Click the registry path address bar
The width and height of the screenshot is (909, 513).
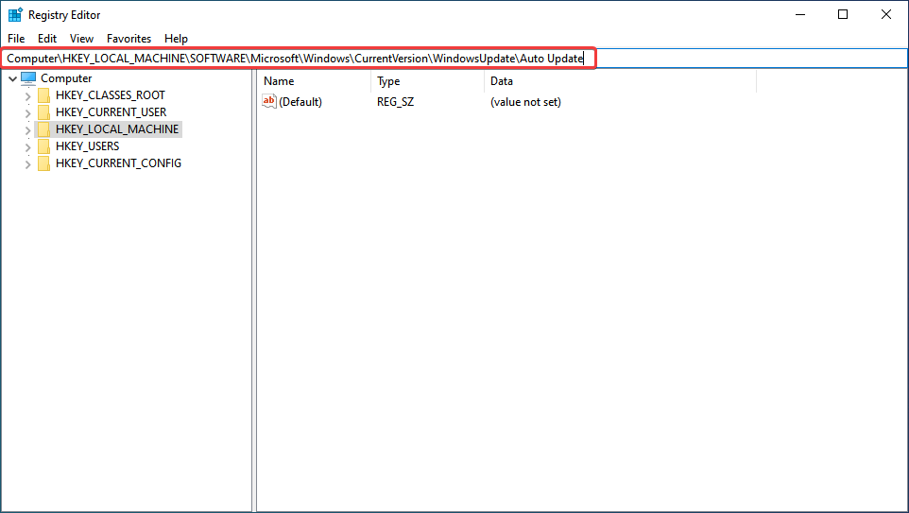pyautogui.click(x=454, y=59)
